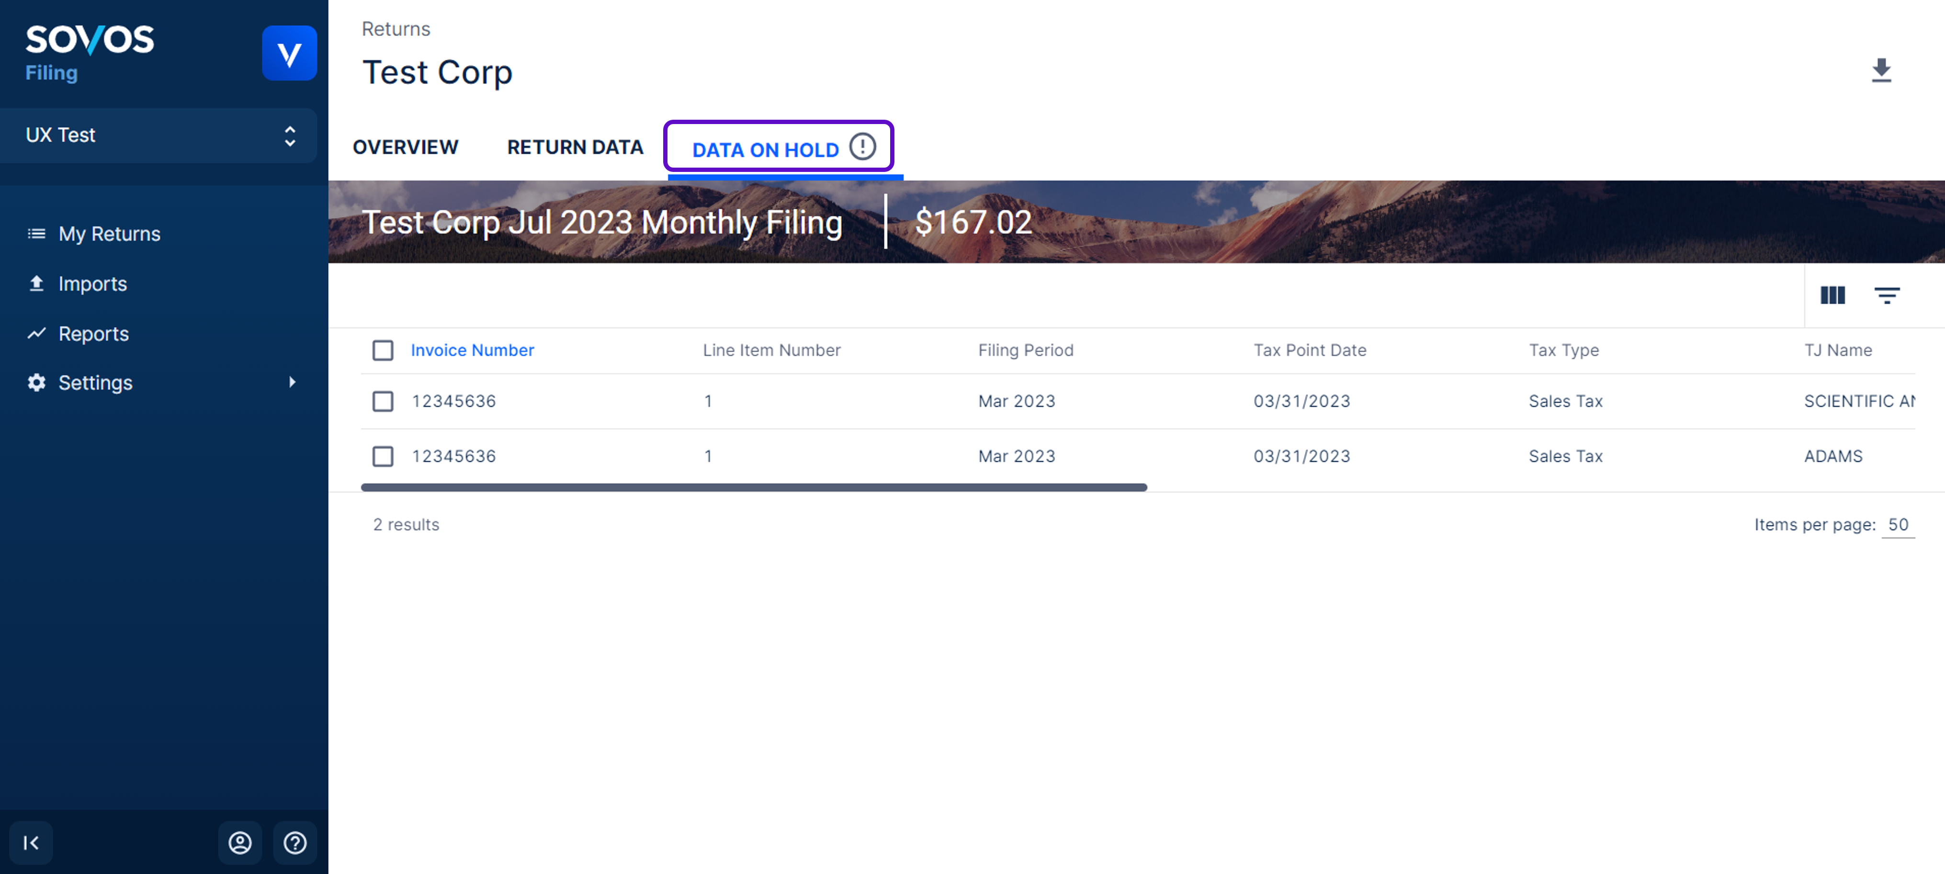Switch to the Return Data tab

point(575,148)
